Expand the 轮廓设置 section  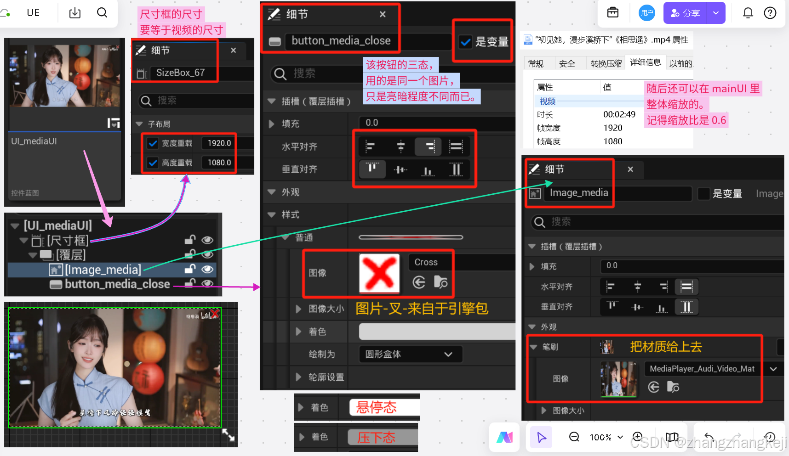(x=298, y=377)
